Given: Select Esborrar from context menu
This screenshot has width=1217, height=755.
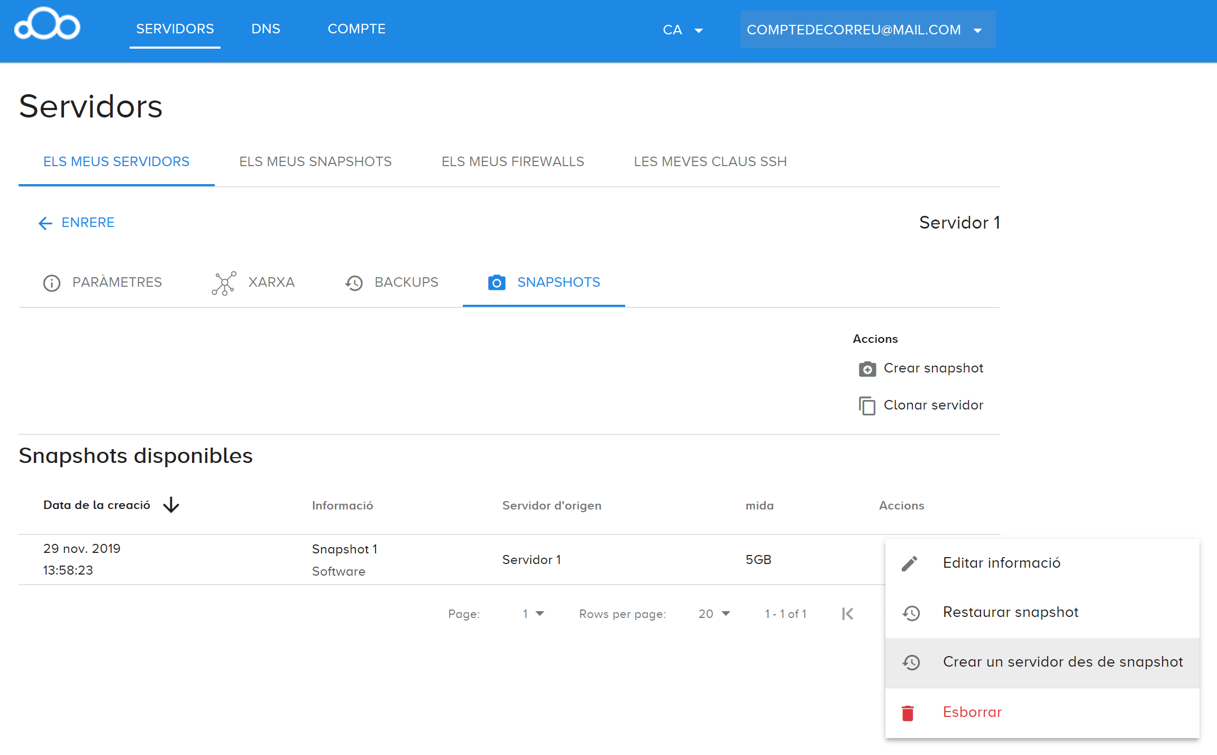Looking at the screenshot, I should point(1042,713).
